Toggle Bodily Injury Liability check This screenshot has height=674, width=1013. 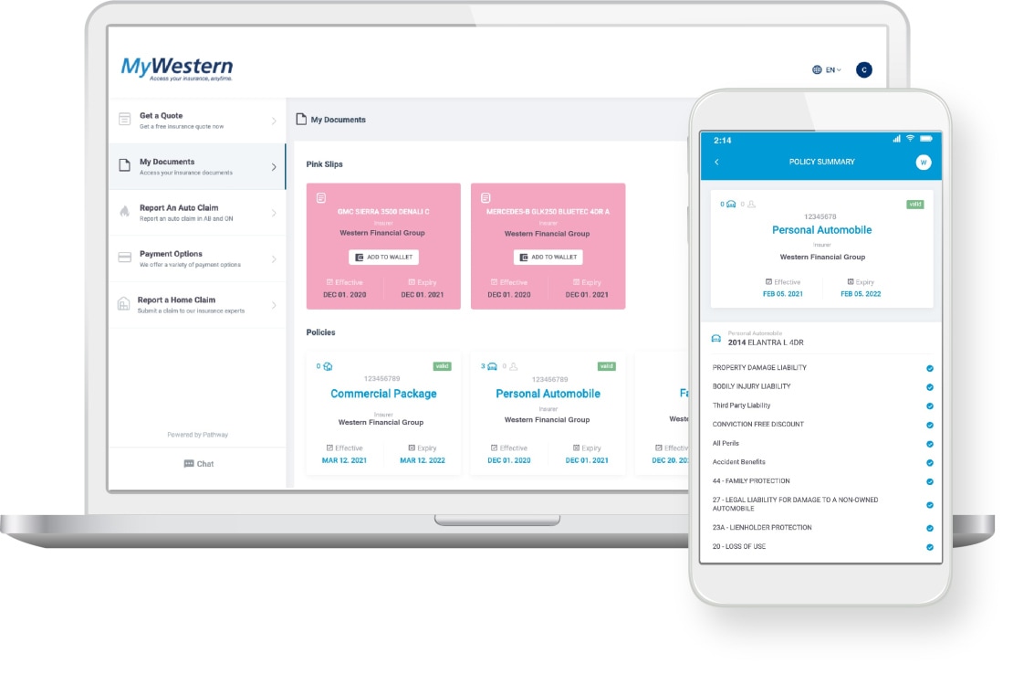pyautogui.click(x=930, y=387)
